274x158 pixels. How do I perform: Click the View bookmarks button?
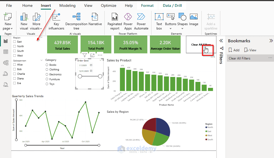(250, 50)
